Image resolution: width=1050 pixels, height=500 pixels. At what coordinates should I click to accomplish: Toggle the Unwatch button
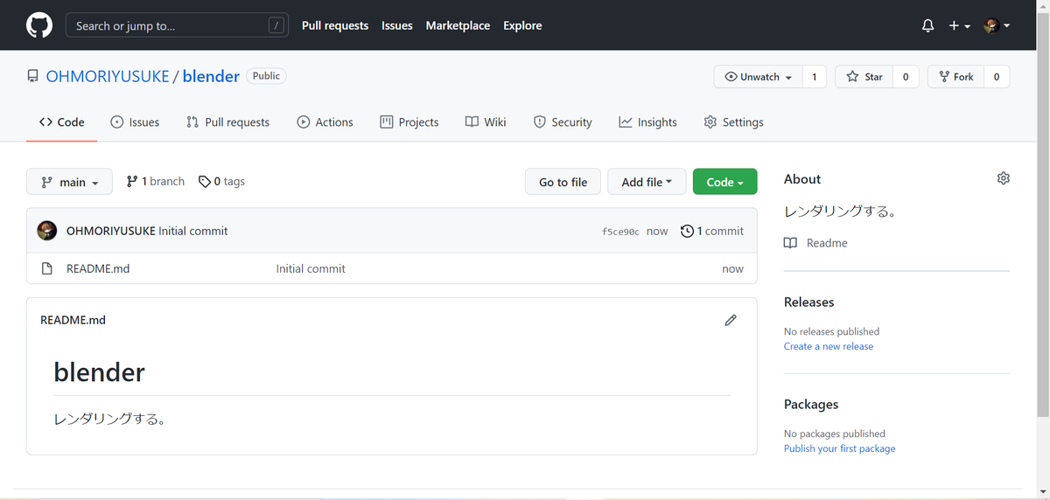[758, 77]
